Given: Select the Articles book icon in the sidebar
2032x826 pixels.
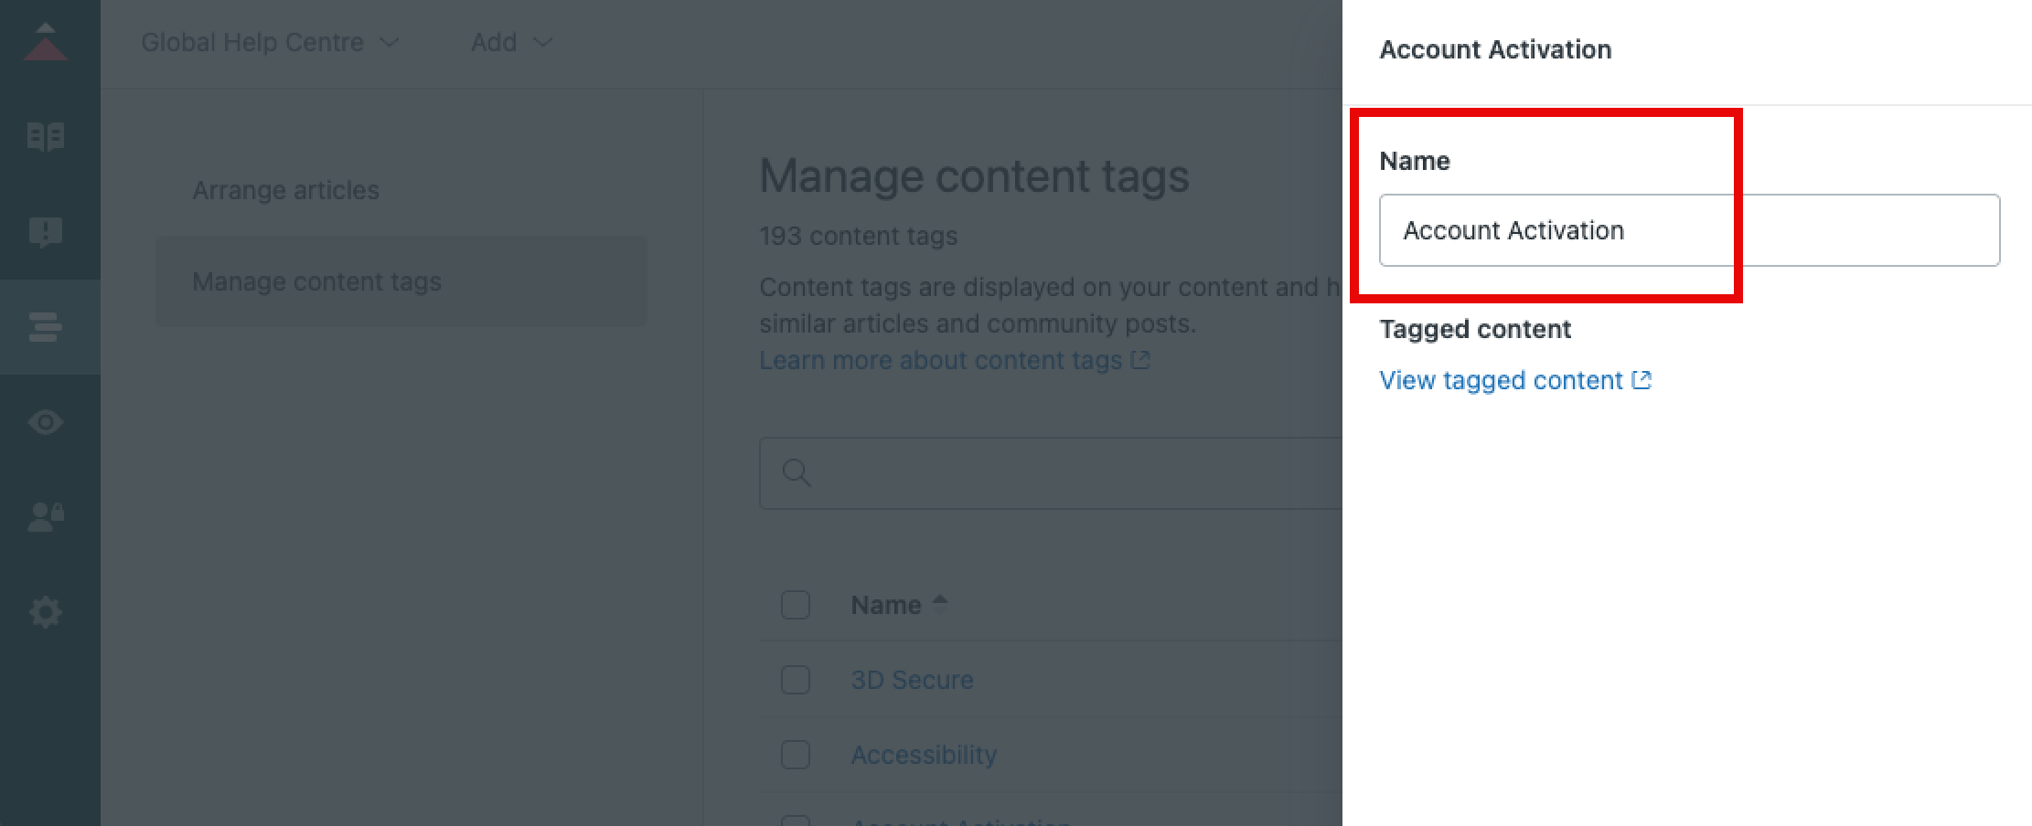Looking at the screenshot, I should [x=48, y=135].
